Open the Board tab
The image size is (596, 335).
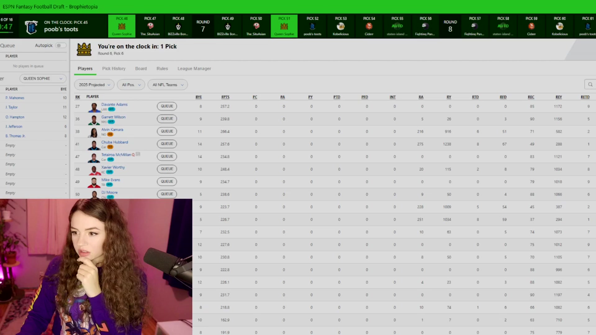pos(141,69)
